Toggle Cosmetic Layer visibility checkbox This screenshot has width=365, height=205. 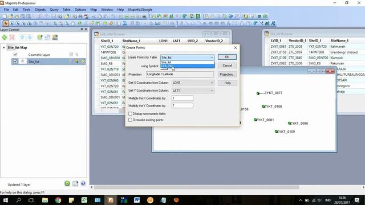pyautogui.click(x=15, y=55)
